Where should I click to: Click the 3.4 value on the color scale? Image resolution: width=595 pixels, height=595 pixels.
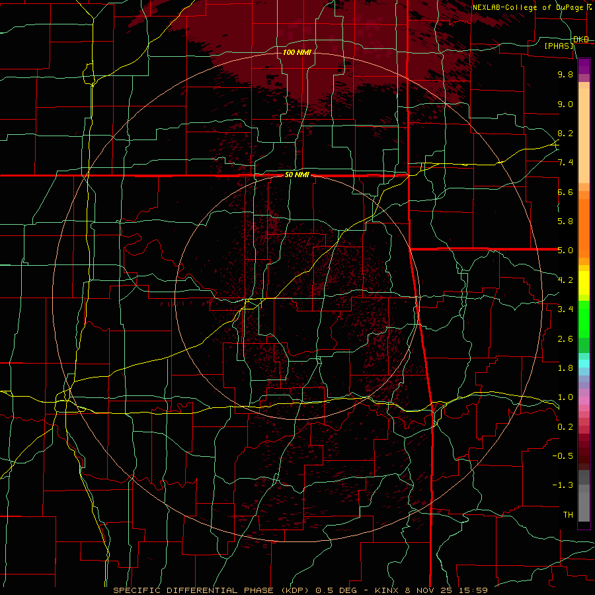[x=565, y=309]
